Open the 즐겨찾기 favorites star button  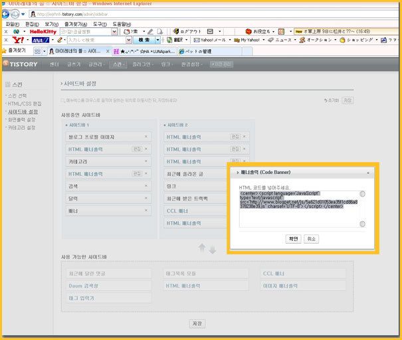tap(15, 50)
